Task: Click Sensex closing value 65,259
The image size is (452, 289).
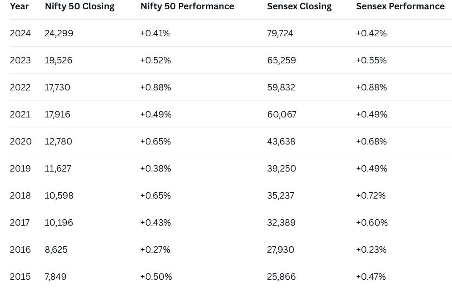Action: tap(281, 60)
